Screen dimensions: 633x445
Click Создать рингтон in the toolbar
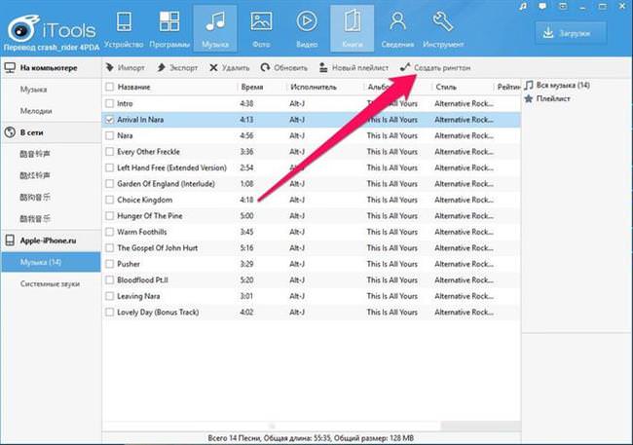(x=435, y=68)
